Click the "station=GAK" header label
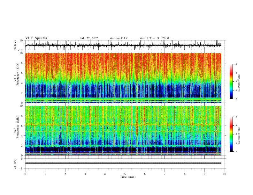The height and width of the screenshot is (195, 253). point(119,38)
